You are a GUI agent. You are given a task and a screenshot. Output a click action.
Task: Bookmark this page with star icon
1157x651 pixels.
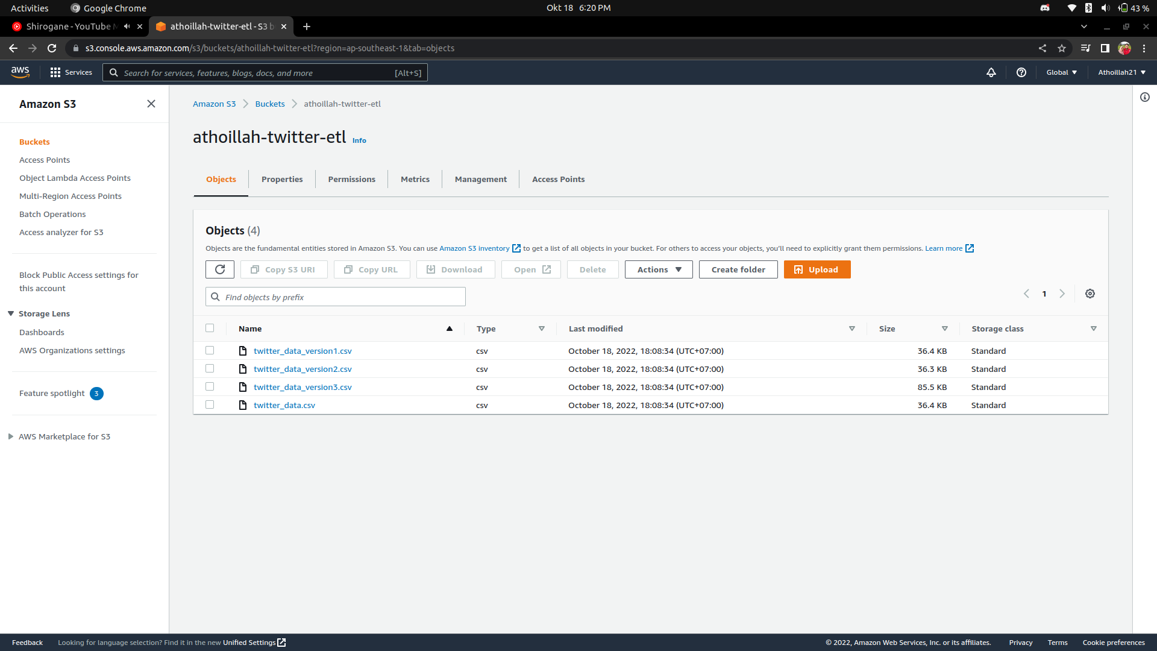click(1061, 48)
